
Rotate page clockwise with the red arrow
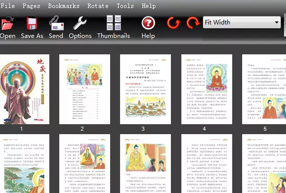(x=193, y=23)
